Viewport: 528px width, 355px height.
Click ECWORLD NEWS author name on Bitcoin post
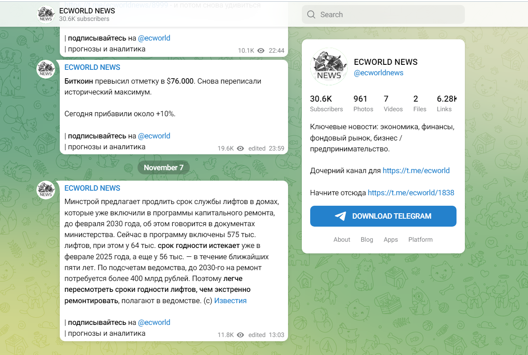point(92,67)
